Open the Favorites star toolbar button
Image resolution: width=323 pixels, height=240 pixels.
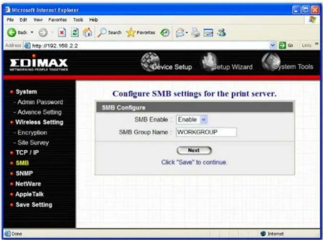[x=140, y=32]
